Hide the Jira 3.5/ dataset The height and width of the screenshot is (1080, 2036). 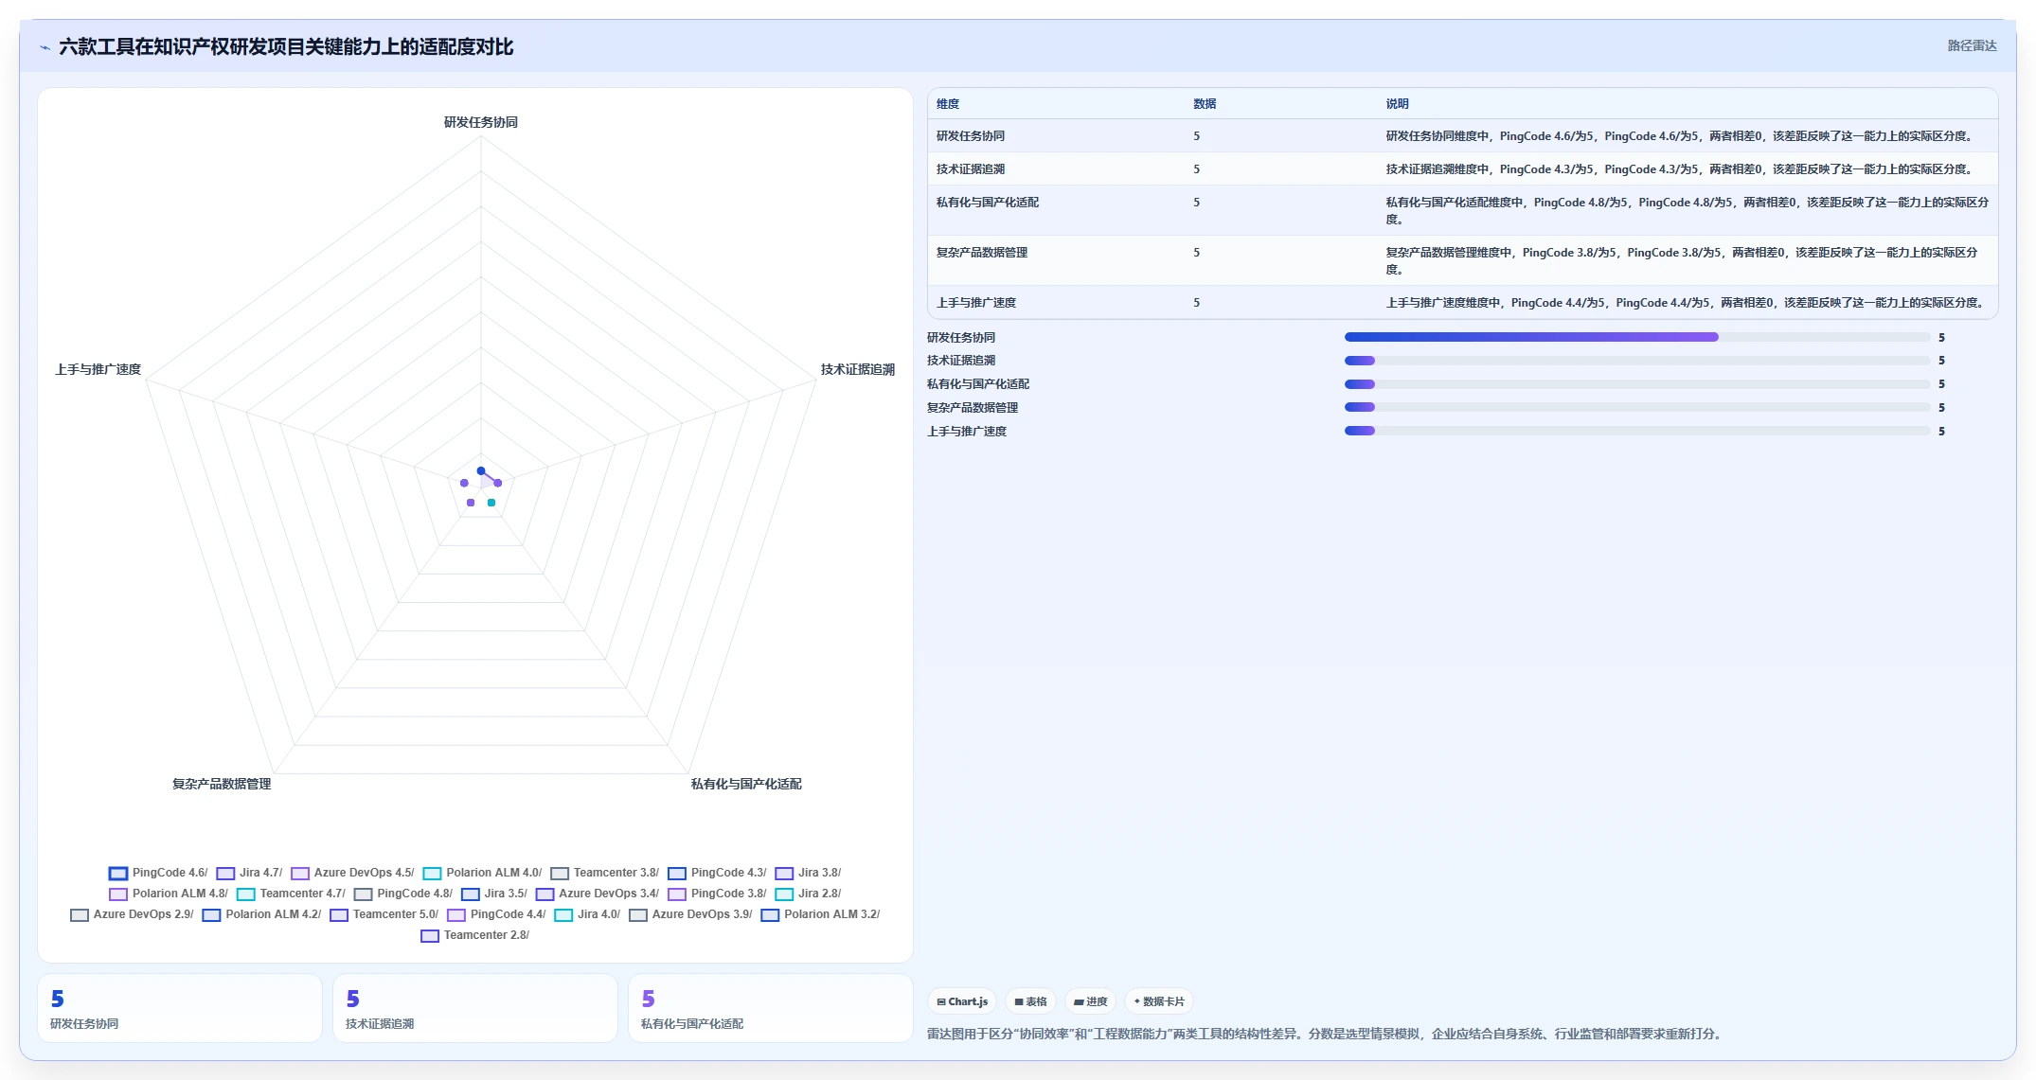[494, 894]
